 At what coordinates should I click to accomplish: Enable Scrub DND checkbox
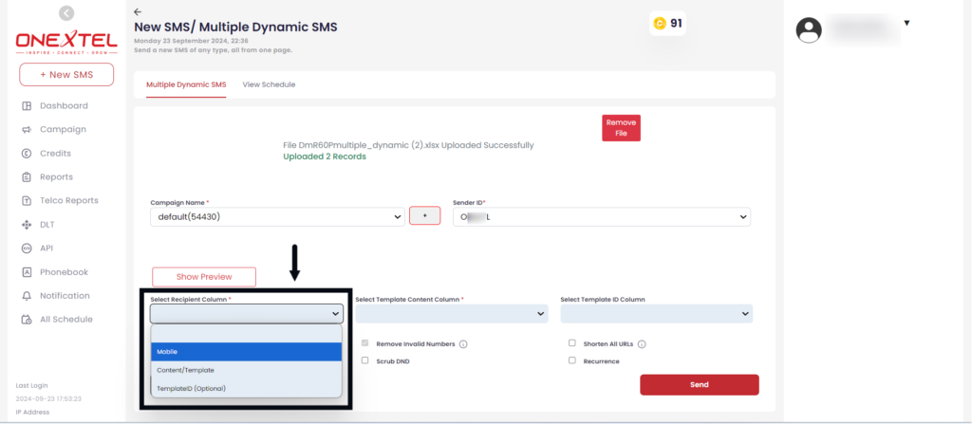[365, 360]
